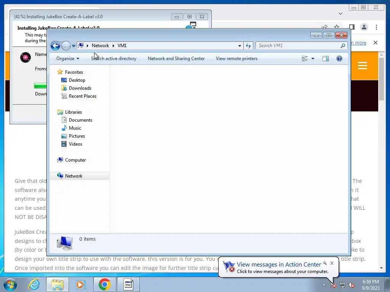Toggle Chrome side panel icon
The height and width of the screenshot is (292, 390).
pyautogui.click(x=352, y=27)
